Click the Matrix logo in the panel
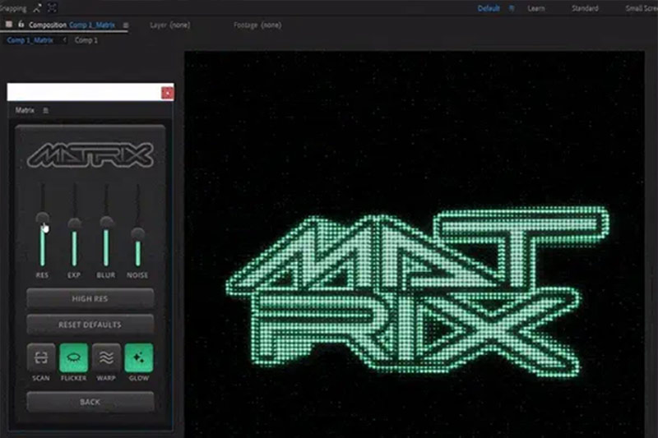 pyautogui.click(x=90, y=154)
